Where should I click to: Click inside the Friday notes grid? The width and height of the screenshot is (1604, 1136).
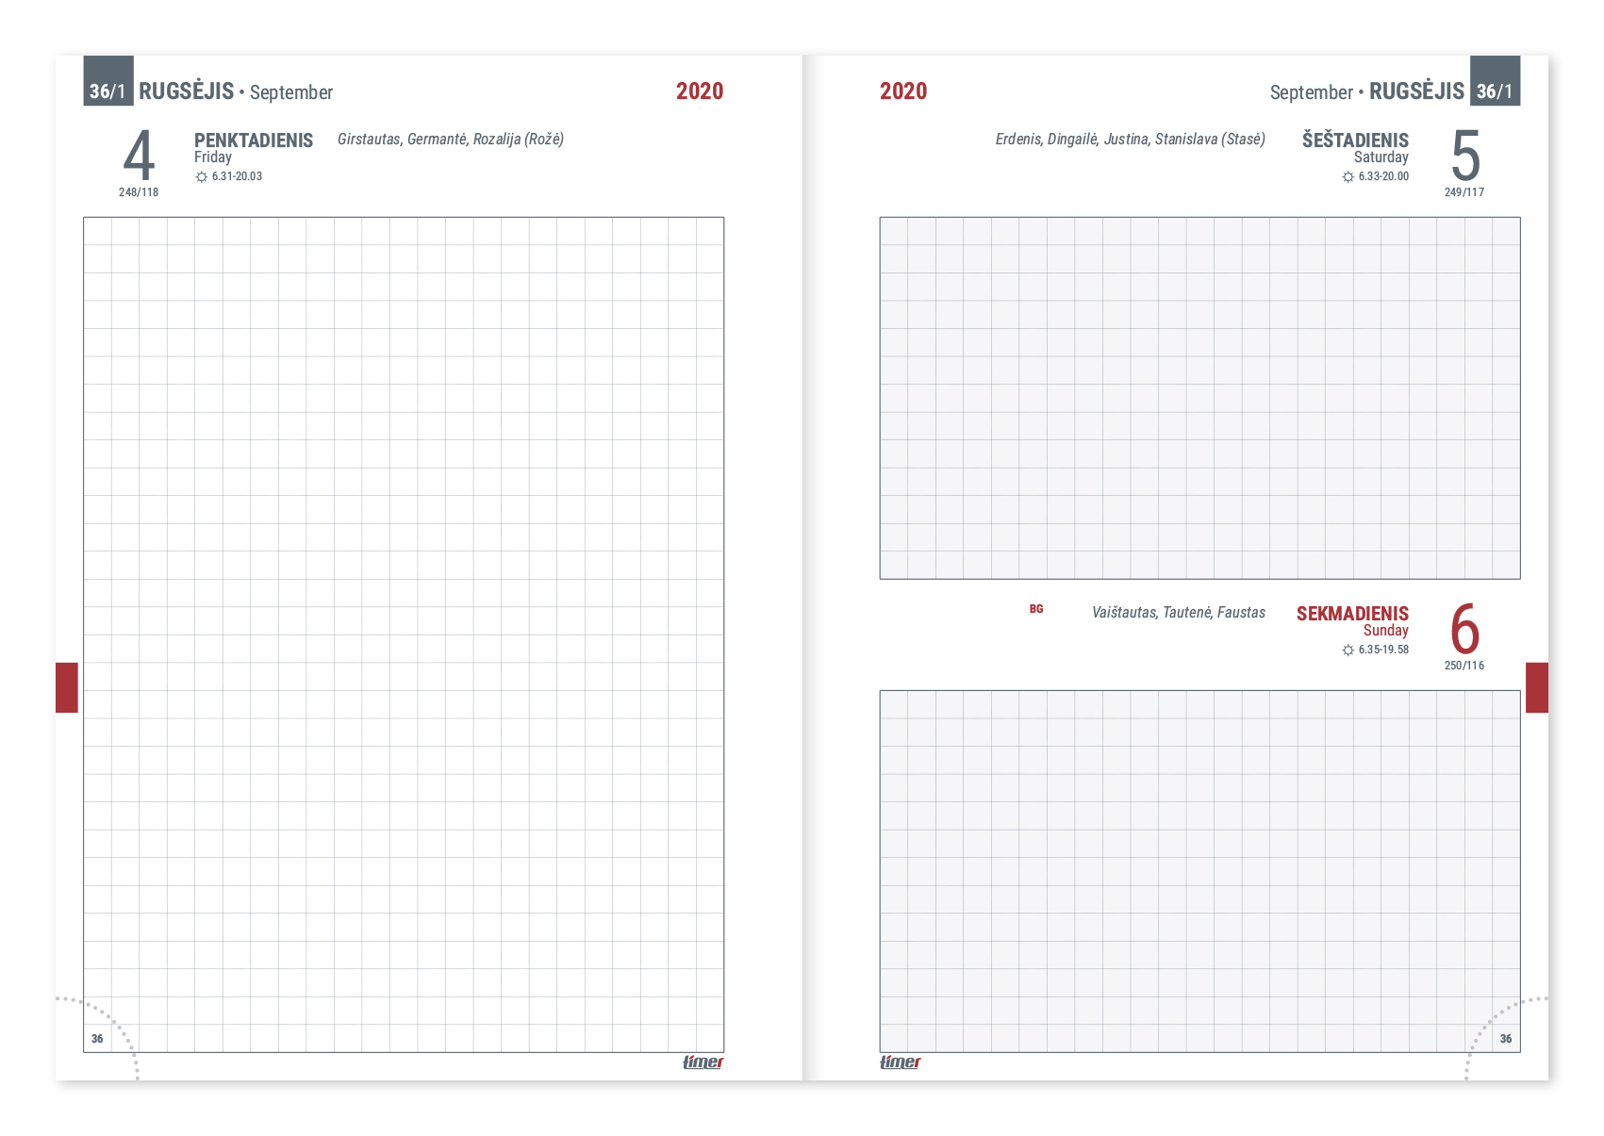point(404,634)
